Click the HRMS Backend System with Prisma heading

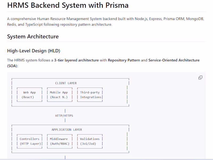(68, 5)
